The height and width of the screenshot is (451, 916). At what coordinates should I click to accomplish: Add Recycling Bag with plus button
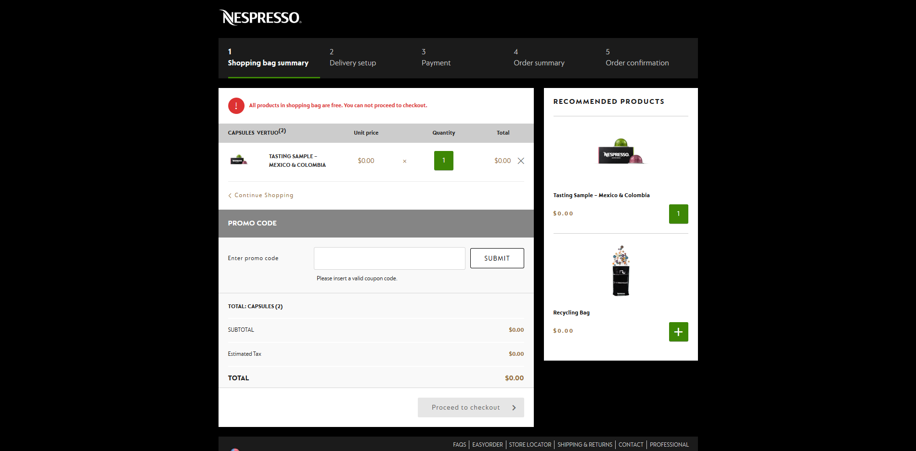678,332
